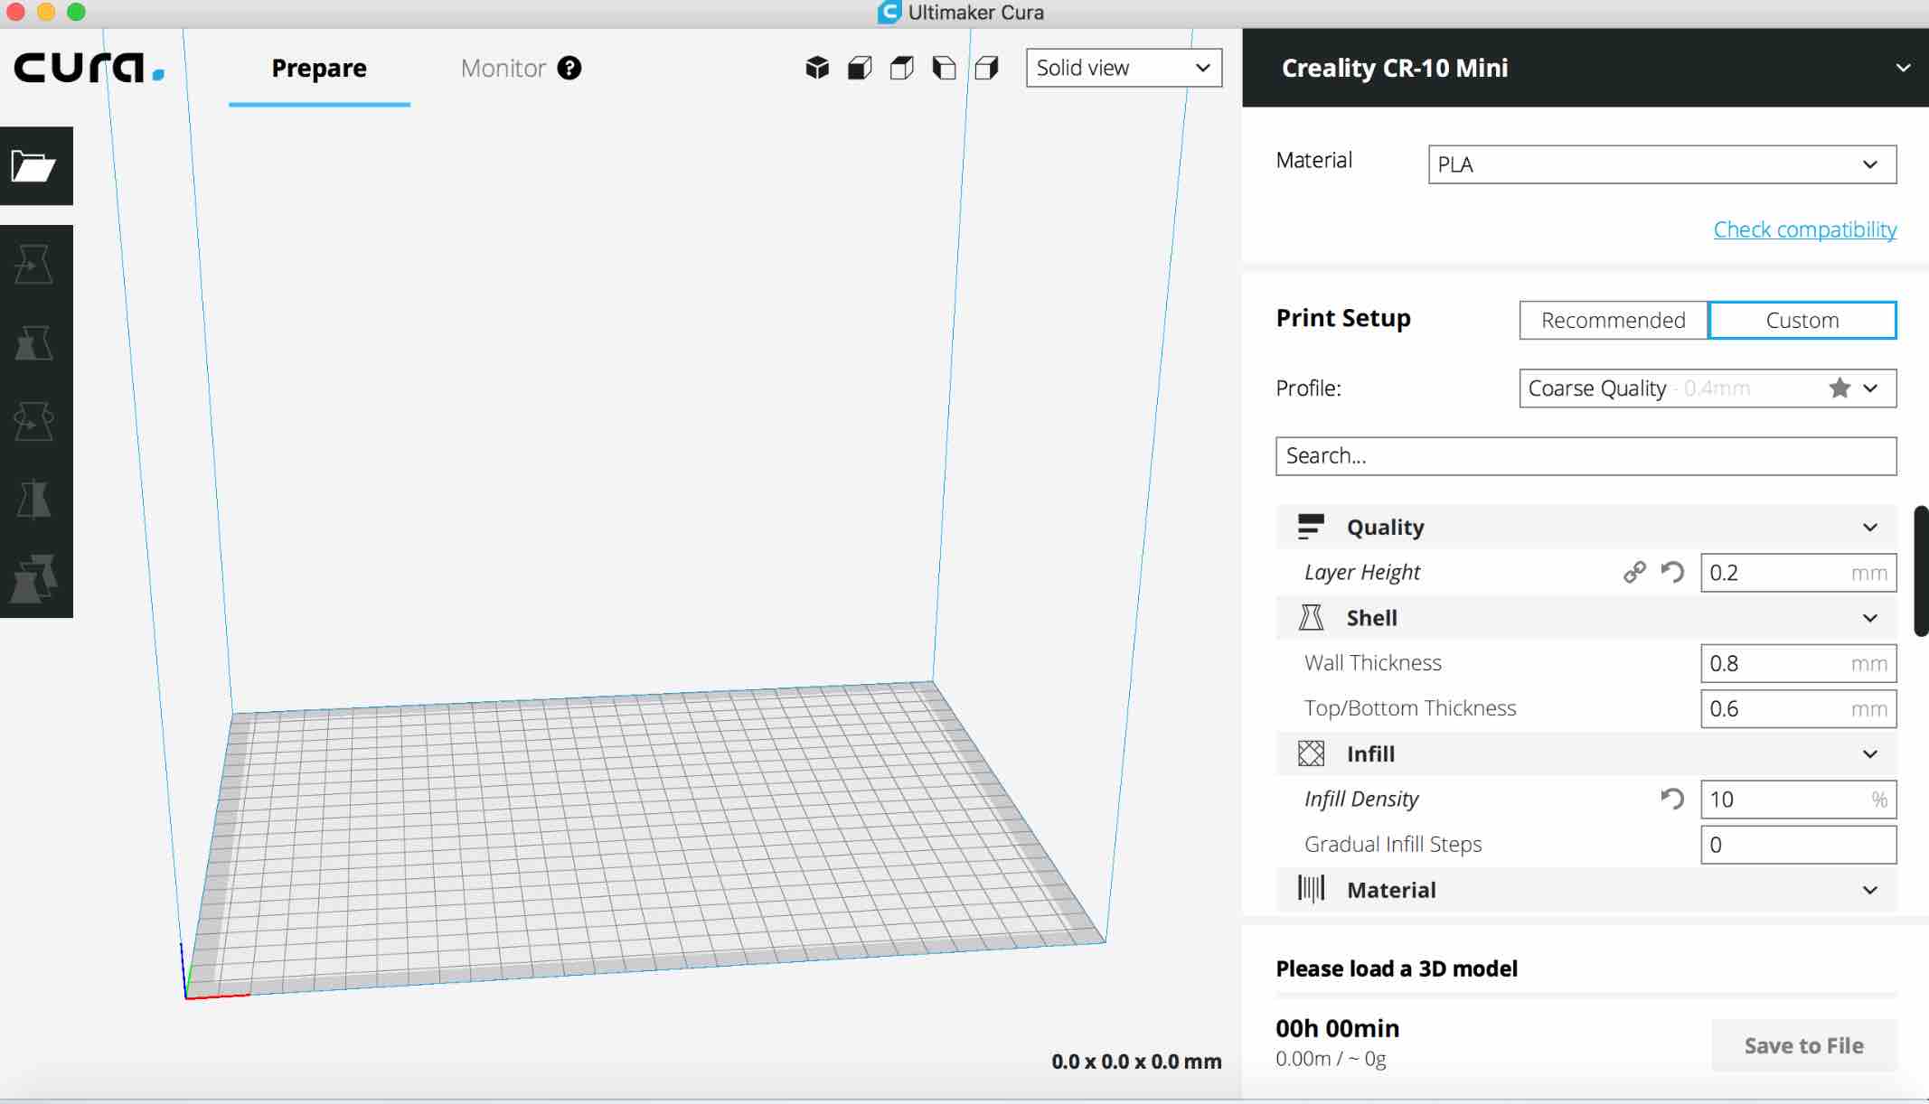Reset Layer Height with revert arrow

pyautogui.click(x=1672, y=572)
